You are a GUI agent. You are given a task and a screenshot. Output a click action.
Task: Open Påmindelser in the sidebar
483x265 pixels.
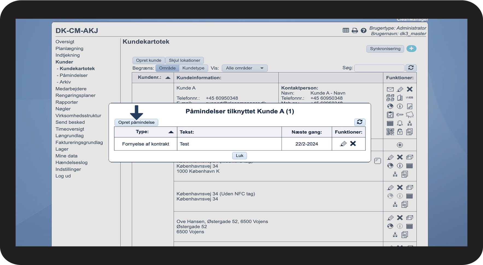[74, 75]
